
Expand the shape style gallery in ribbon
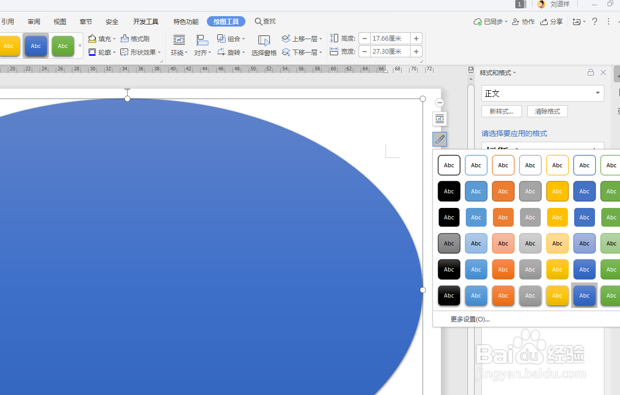80,45
